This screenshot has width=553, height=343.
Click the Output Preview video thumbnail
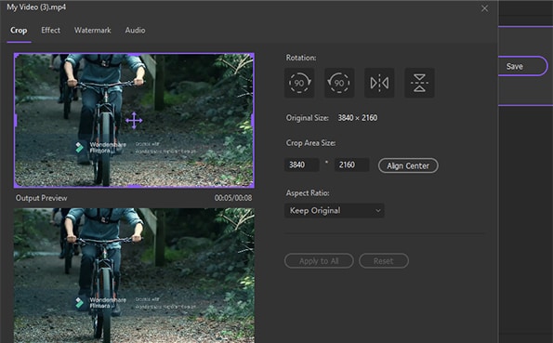click(134, 275)
